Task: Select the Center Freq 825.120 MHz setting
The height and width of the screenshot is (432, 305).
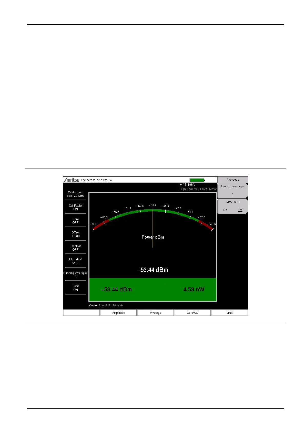Action: (76, 194)
